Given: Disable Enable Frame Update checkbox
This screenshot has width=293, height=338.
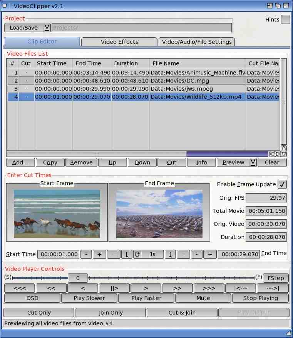Looking at the screenshot, I should point(282,184).
